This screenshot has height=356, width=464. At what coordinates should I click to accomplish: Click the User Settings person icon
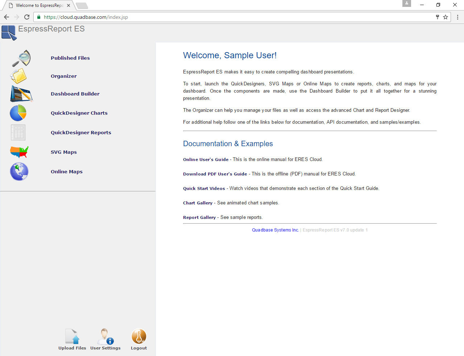tap(105, 336)
